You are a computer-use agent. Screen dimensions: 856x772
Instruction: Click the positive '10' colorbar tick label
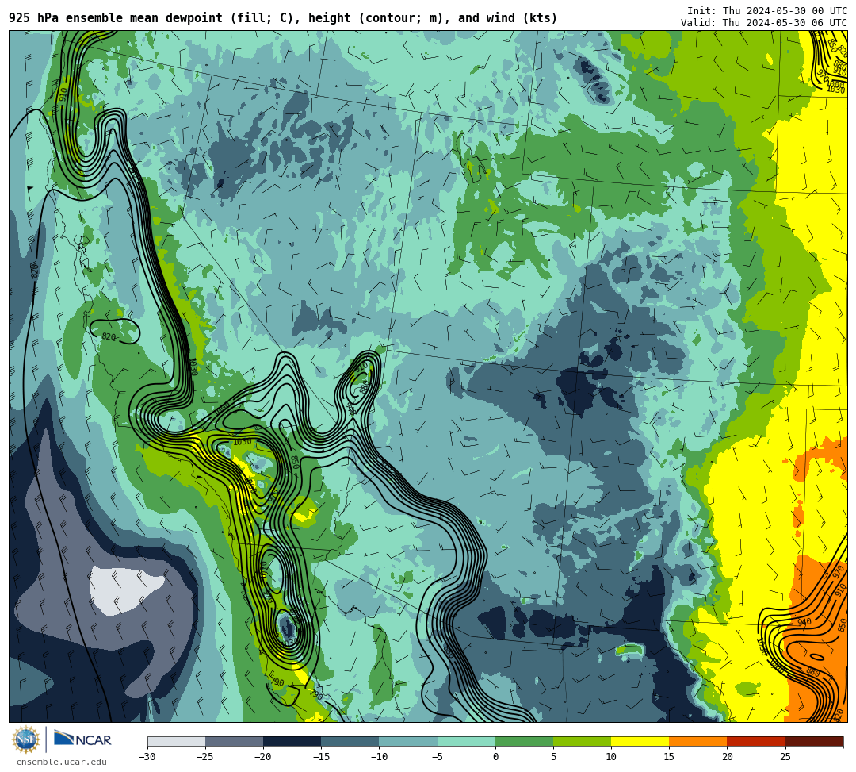(x=611, y=757)
